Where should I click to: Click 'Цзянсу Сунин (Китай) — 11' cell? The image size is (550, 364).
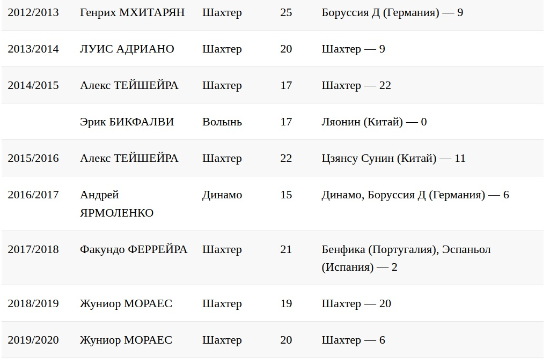point(393,158)
